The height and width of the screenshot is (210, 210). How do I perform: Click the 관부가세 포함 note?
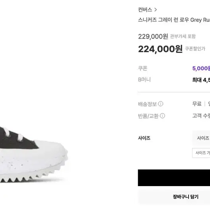coord(183,36)
